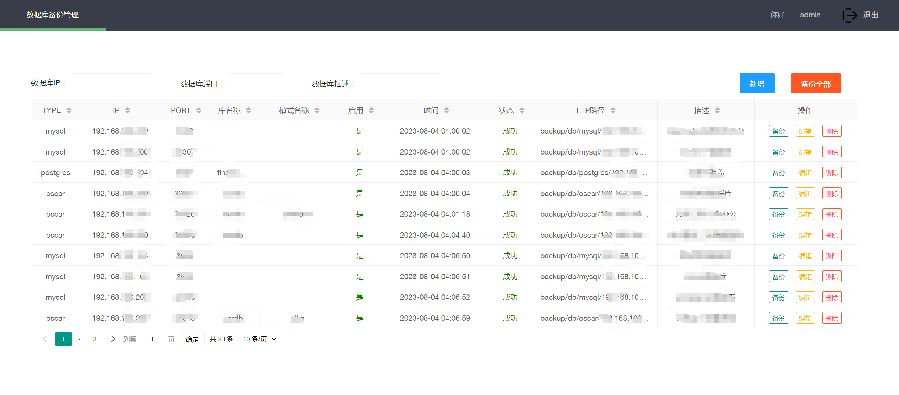Click the 新增 button

[x=757, y=83]
